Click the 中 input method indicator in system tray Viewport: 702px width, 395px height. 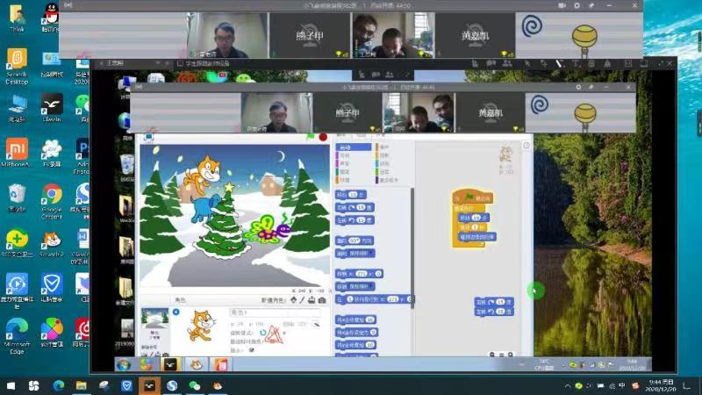622,385
